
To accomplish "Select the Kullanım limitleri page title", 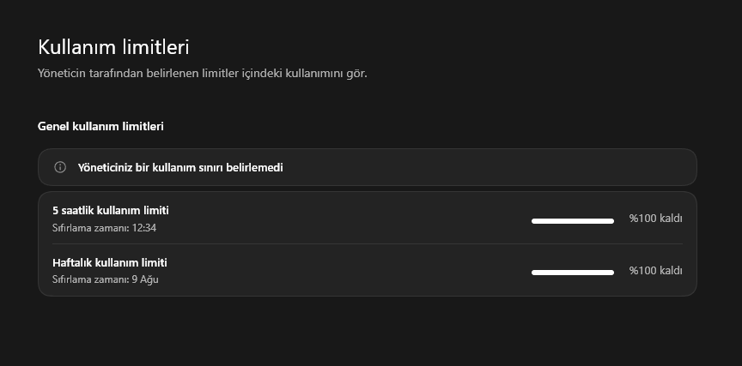I will (x=113, y=47).
